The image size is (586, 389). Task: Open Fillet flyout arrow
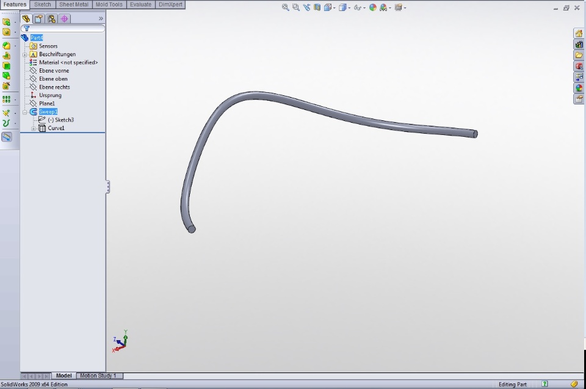point(15,46)
